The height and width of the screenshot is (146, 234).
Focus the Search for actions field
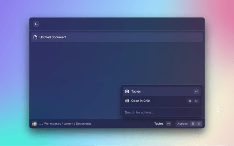click(161, 112)
